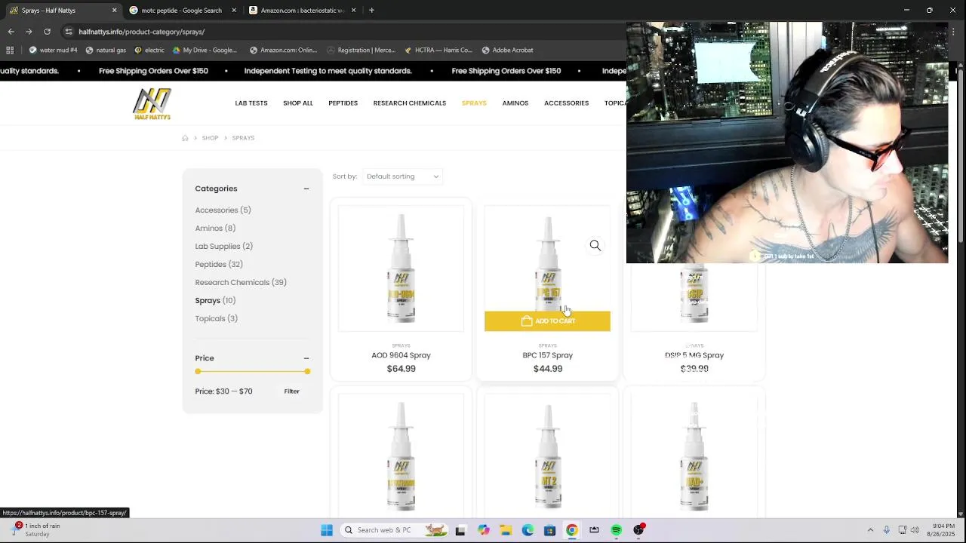The width and height of the screenshot is (966, 543).
Task: Open the electric bookmark
Action: tap(149, 51)
